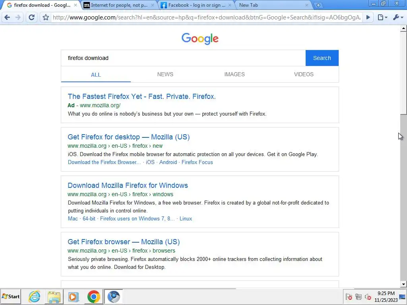Click the taskbar clock showing 9:25 PM

(386, 297)
